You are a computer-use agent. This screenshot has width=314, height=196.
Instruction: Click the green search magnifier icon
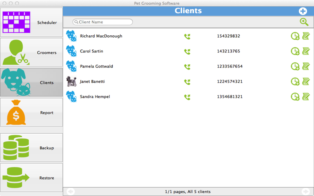(x=304, y=22)
